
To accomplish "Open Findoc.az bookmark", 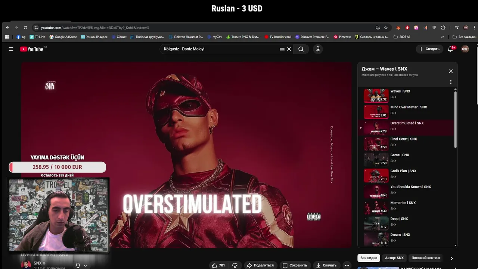I will click(x=147, y=37).
